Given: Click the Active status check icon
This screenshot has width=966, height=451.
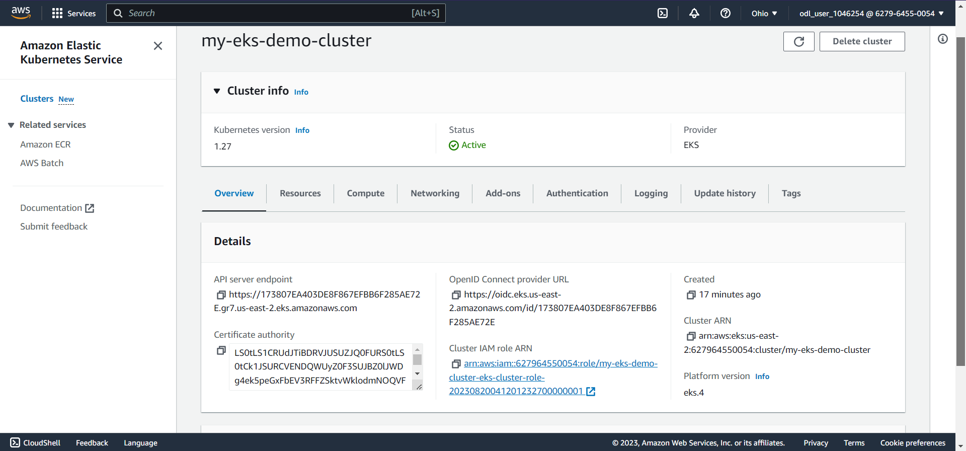Looking at the screenshot, I should pyautogui.click(x=454, y=145).
